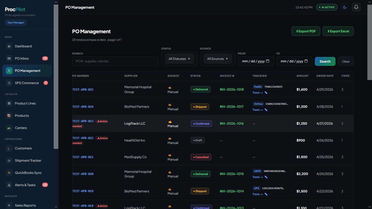Click the pencil edit icon for TEST-APR-019 tracking

point(266,194)
